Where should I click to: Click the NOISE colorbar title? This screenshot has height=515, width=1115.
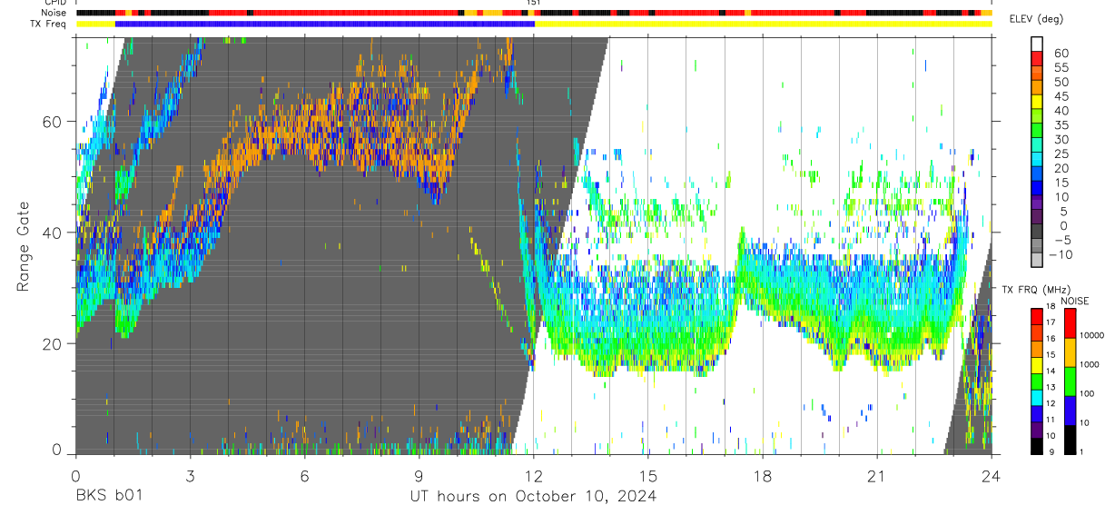(x=1075, y=301)
